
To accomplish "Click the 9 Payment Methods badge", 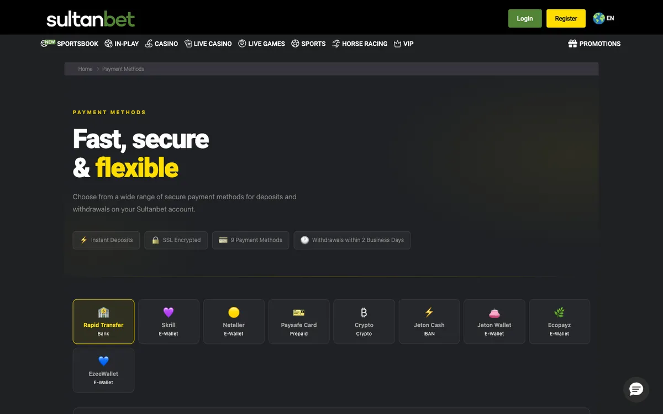I will click(x=251, y=240).
